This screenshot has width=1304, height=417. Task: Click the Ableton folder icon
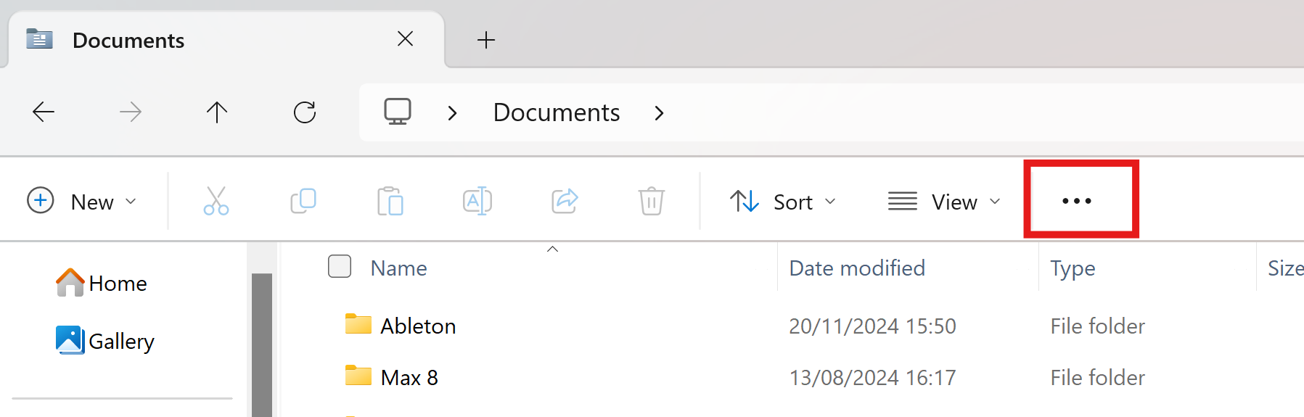(358, 324)
